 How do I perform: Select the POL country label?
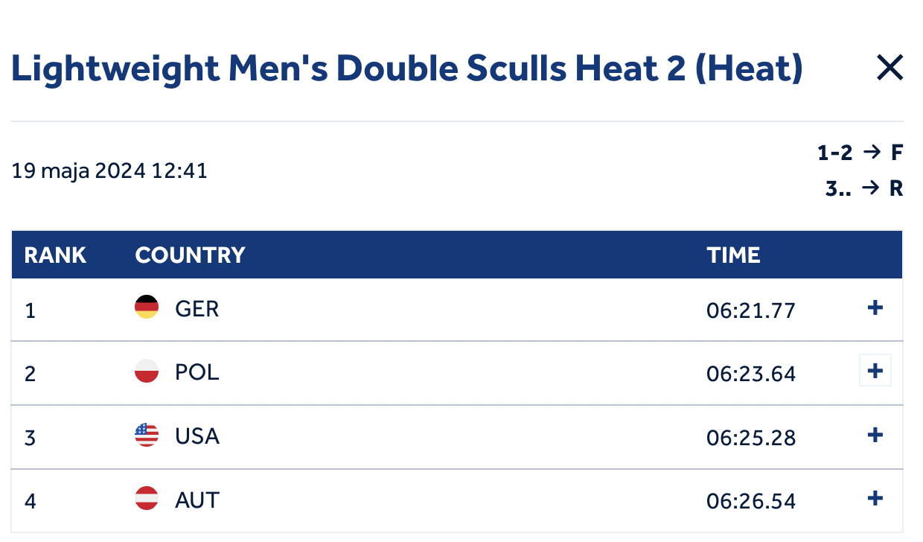point(197,372)
